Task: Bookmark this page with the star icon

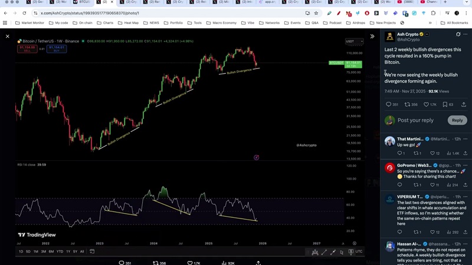Action: tap(316, 13)
